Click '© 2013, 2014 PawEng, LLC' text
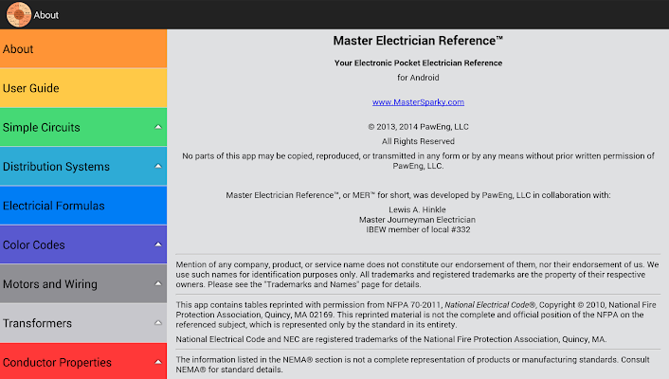 pyautogui.click(x=418, y=127)
